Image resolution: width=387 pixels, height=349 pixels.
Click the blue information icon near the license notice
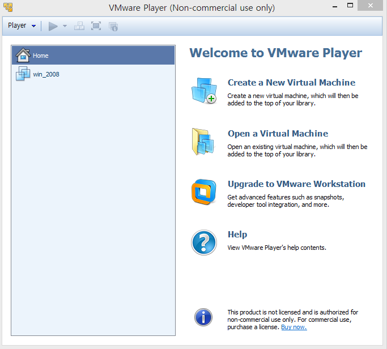pyautogui.click(x=203, y=317)
